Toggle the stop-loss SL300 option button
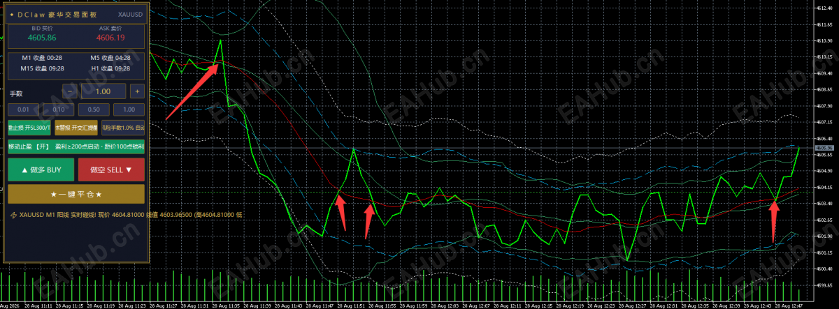Image resolution: width=839 pixels, height=309 pixels. point(29,128)
